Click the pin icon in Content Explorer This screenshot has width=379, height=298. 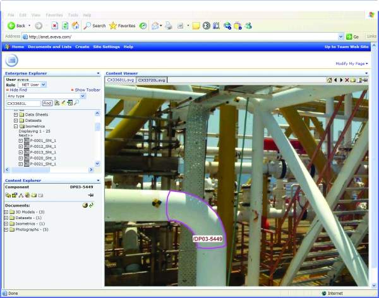pos(91,196)
